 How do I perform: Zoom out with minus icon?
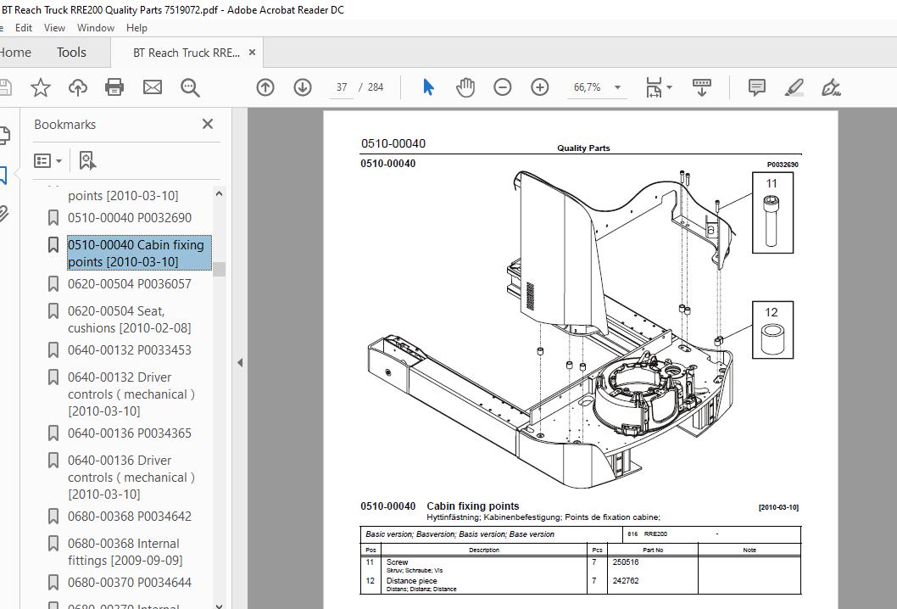(x=502, y=87)
